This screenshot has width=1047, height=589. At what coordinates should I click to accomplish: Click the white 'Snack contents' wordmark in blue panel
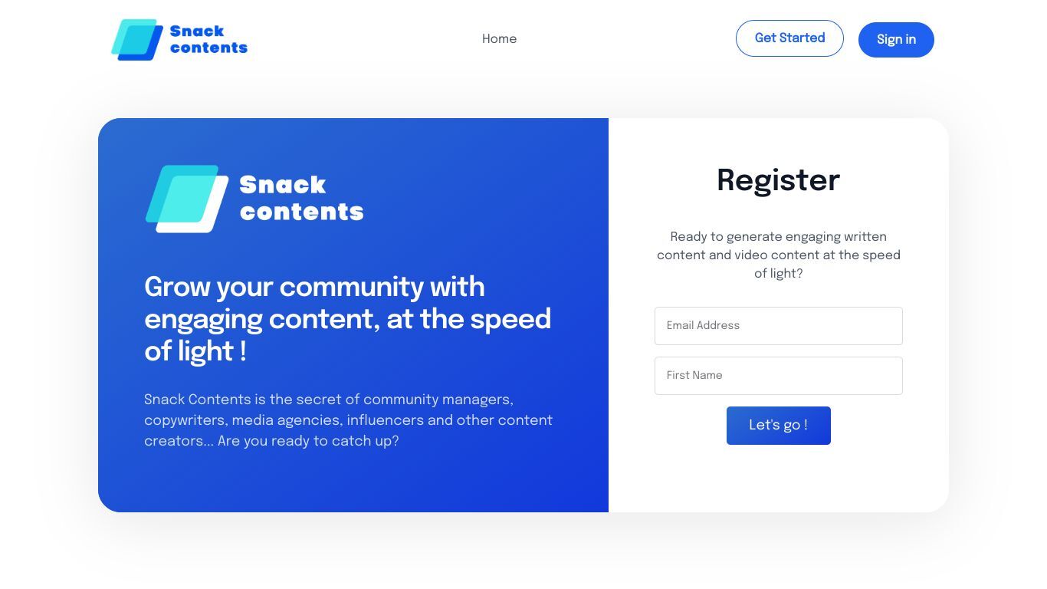pyautogui.click(x=301, y=198)
